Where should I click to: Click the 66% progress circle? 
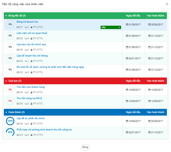10,132
